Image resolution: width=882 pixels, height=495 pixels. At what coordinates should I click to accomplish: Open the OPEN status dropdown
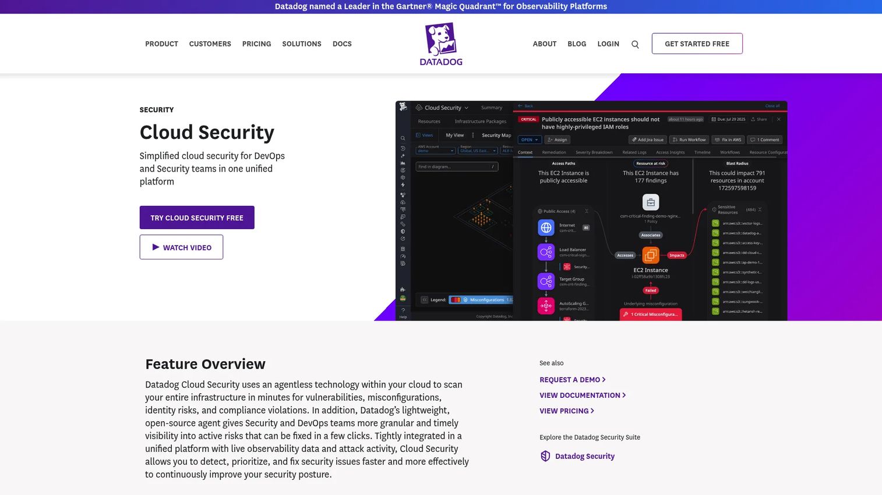[x=530, y=140]
